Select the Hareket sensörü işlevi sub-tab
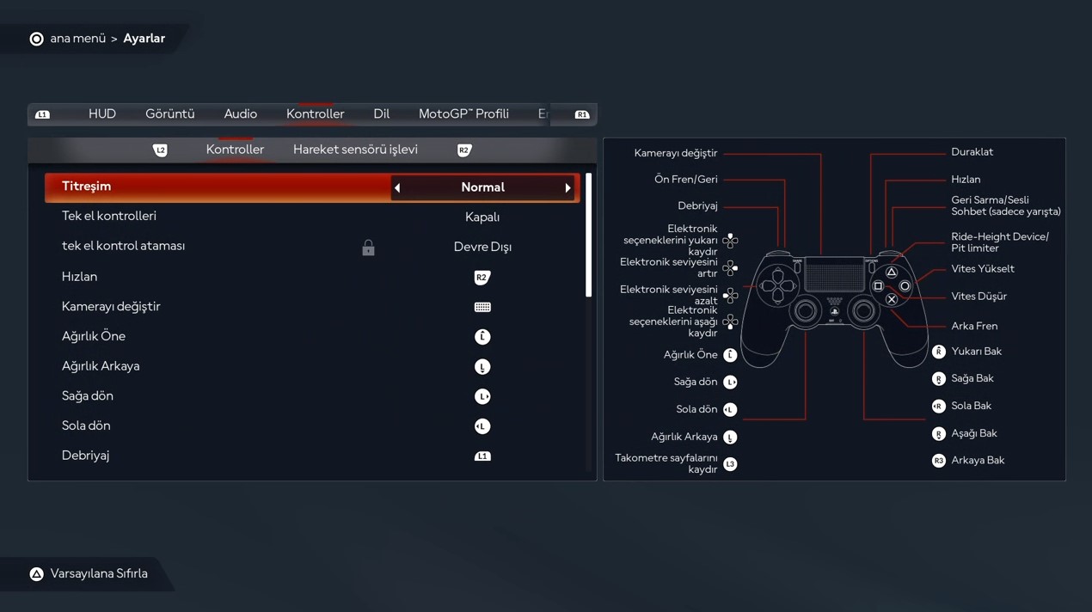This screenshot has height=612, width=1092. pyautogui.click(x=355, y=150)
